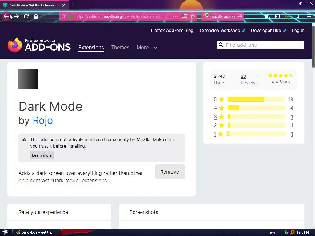
Task: Click the Learn more button
Action: (42, 155)
